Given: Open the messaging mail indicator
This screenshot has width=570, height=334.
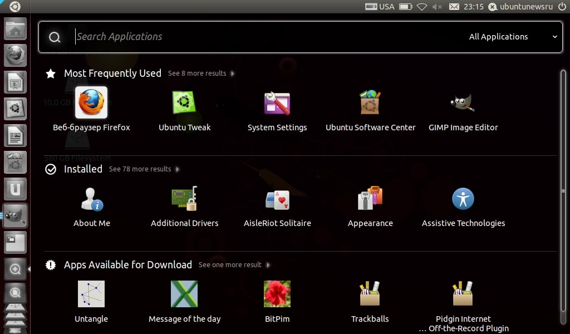Looking at the screenshot, I should pyautogui.click(x=454, y=7).
